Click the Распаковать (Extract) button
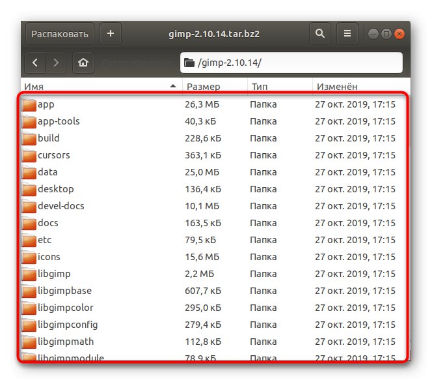 pyautogui.click(x=59, y=34)
